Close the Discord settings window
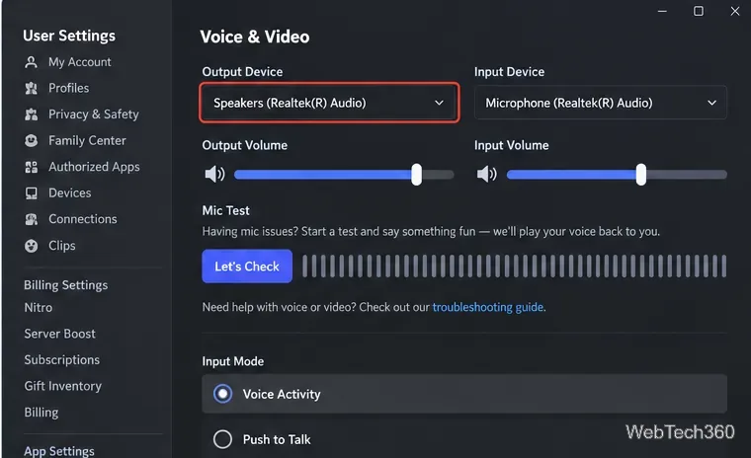 click(x=735, y=11)
